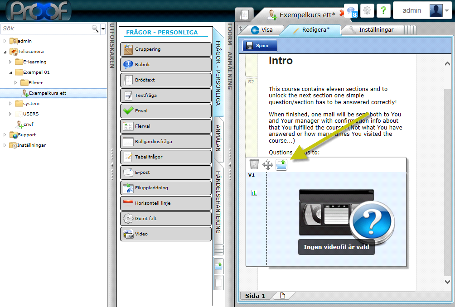Viewport: 455px width, 307px height.
Task: Click the Spara save button
Action: coord(260,45)
